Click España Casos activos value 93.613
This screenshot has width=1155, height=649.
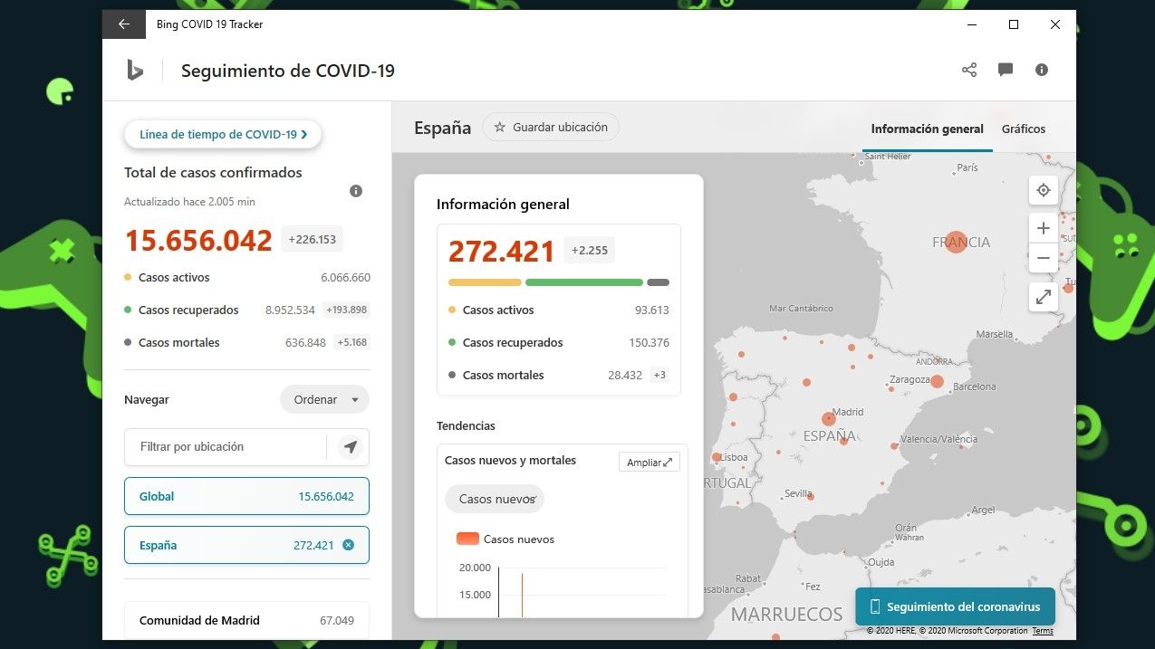(x=651, y=310)
